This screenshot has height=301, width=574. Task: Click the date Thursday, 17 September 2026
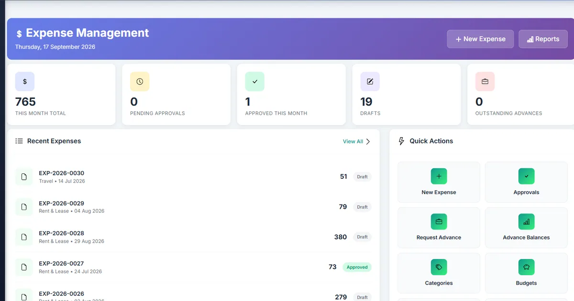tap(55, 47)
